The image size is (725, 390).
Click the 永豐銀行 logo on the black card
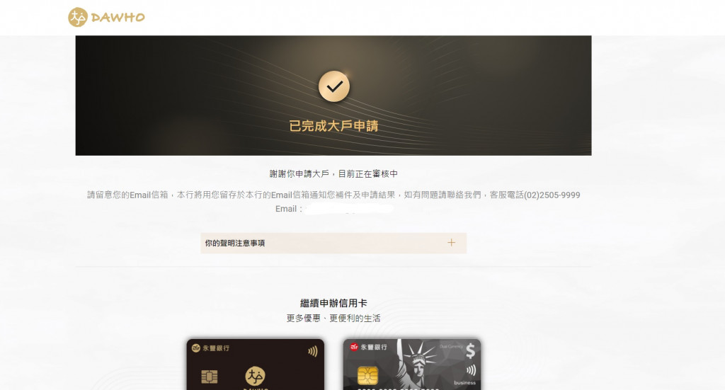[x=210, y=348]
